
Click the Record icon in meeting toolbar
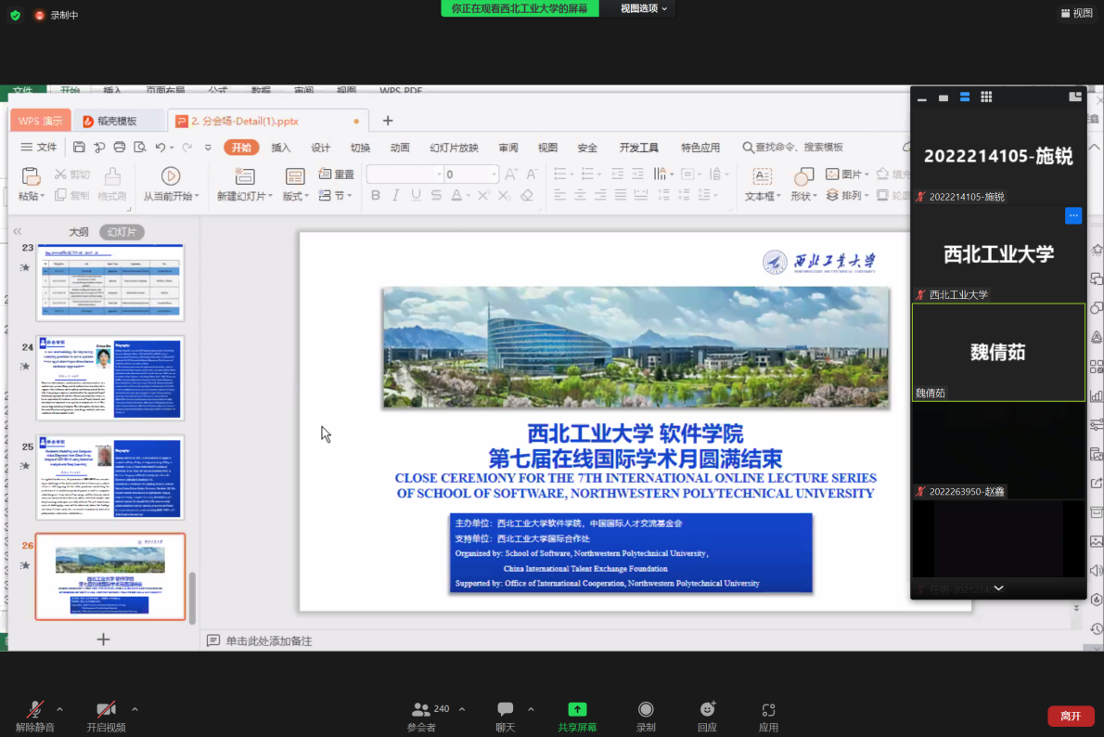(646, 710)
